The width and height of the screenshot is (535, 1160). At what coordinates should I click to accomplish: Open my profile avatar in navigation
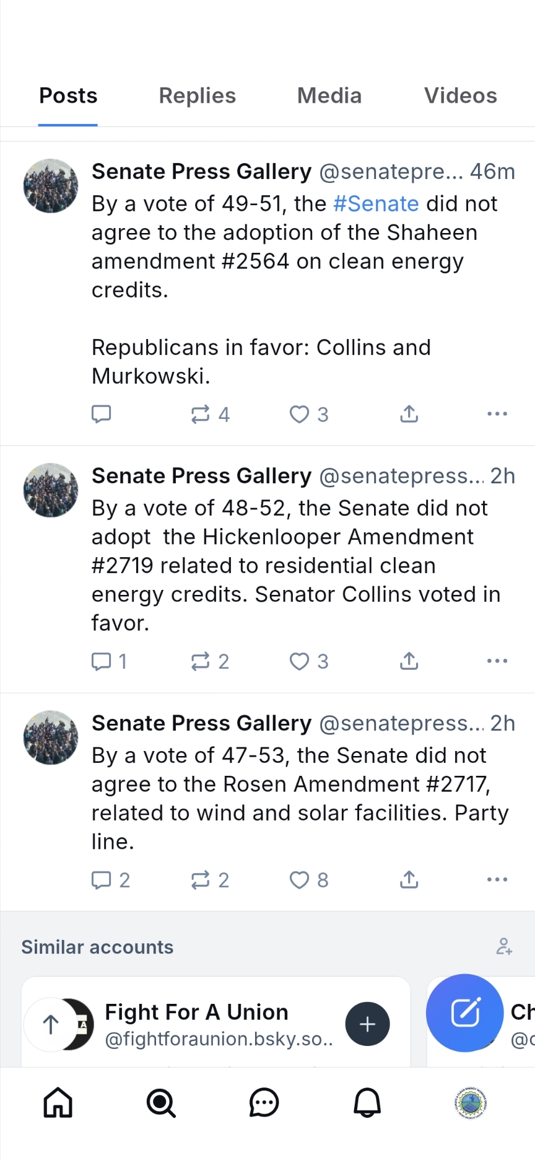coord(471,1103)
